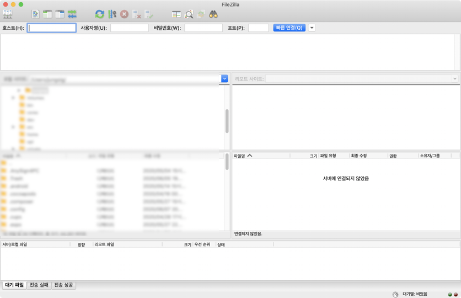Click the 서버에 연결되지 않았음 message
461x298 pixels.
click(x=346, y=178)
